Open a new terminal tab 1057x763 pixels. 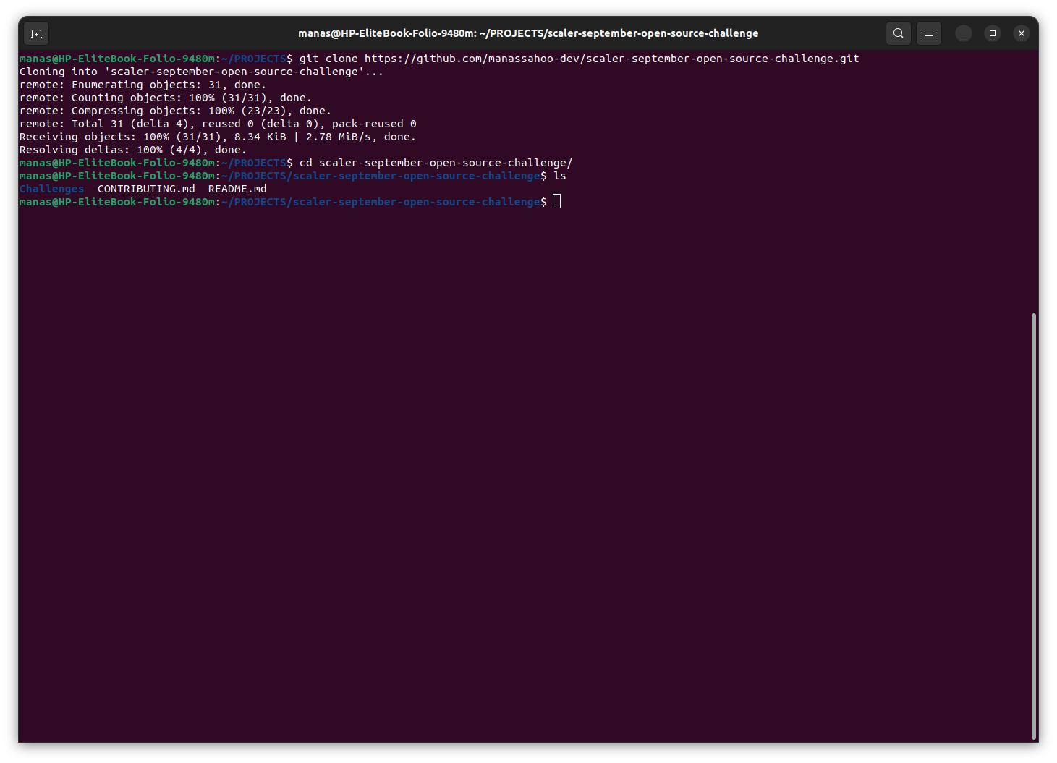(35, 33)
